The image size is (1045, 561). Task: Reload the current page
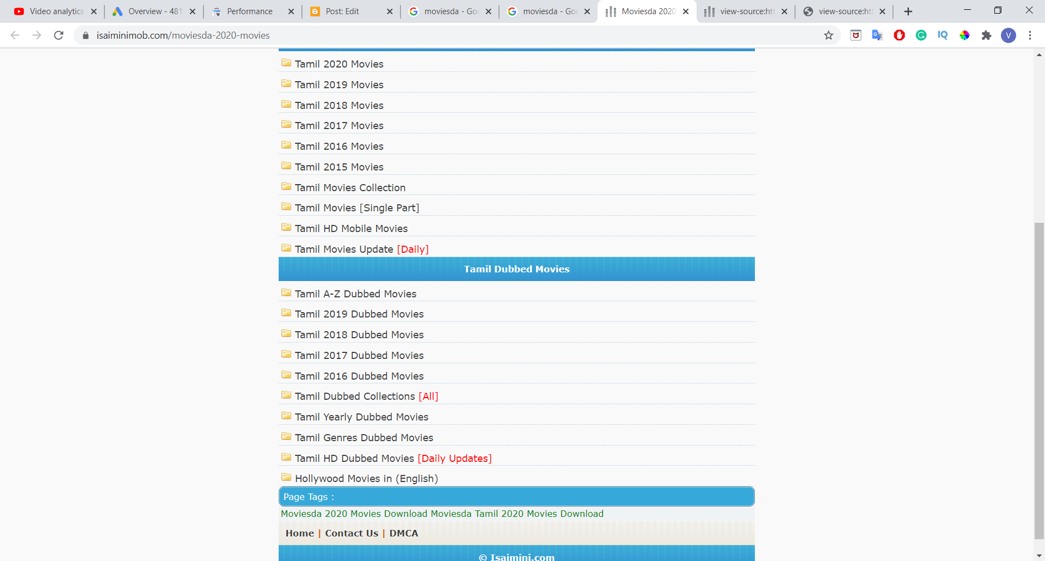59,35
